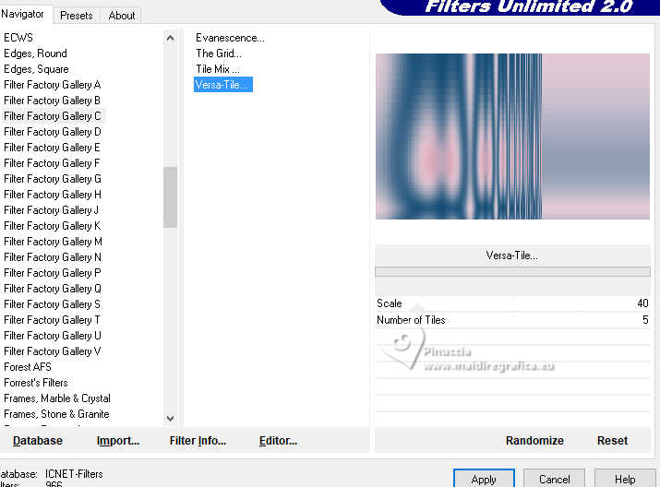
Task: Click the category list scrollbar thumb
Action: (170, 196)
